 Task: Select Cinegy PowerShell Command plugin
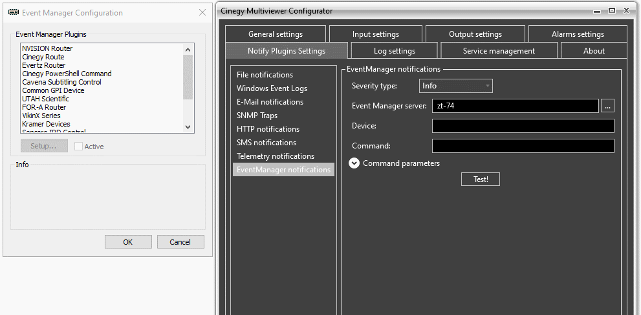click(x=102, y=74)
